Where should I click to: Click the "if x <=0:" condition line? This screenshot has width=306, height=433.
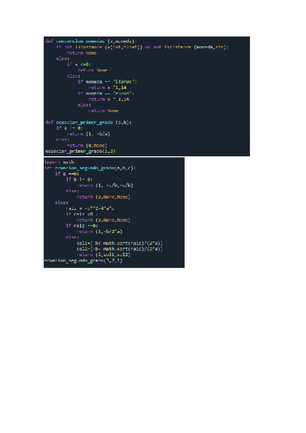click(x=79, y=64)
